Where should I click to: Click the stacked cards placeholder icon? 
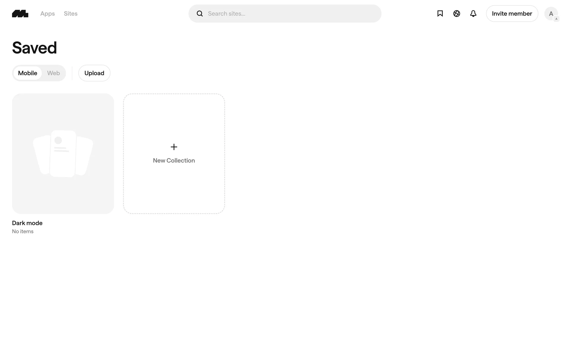(x=63, y=153)
